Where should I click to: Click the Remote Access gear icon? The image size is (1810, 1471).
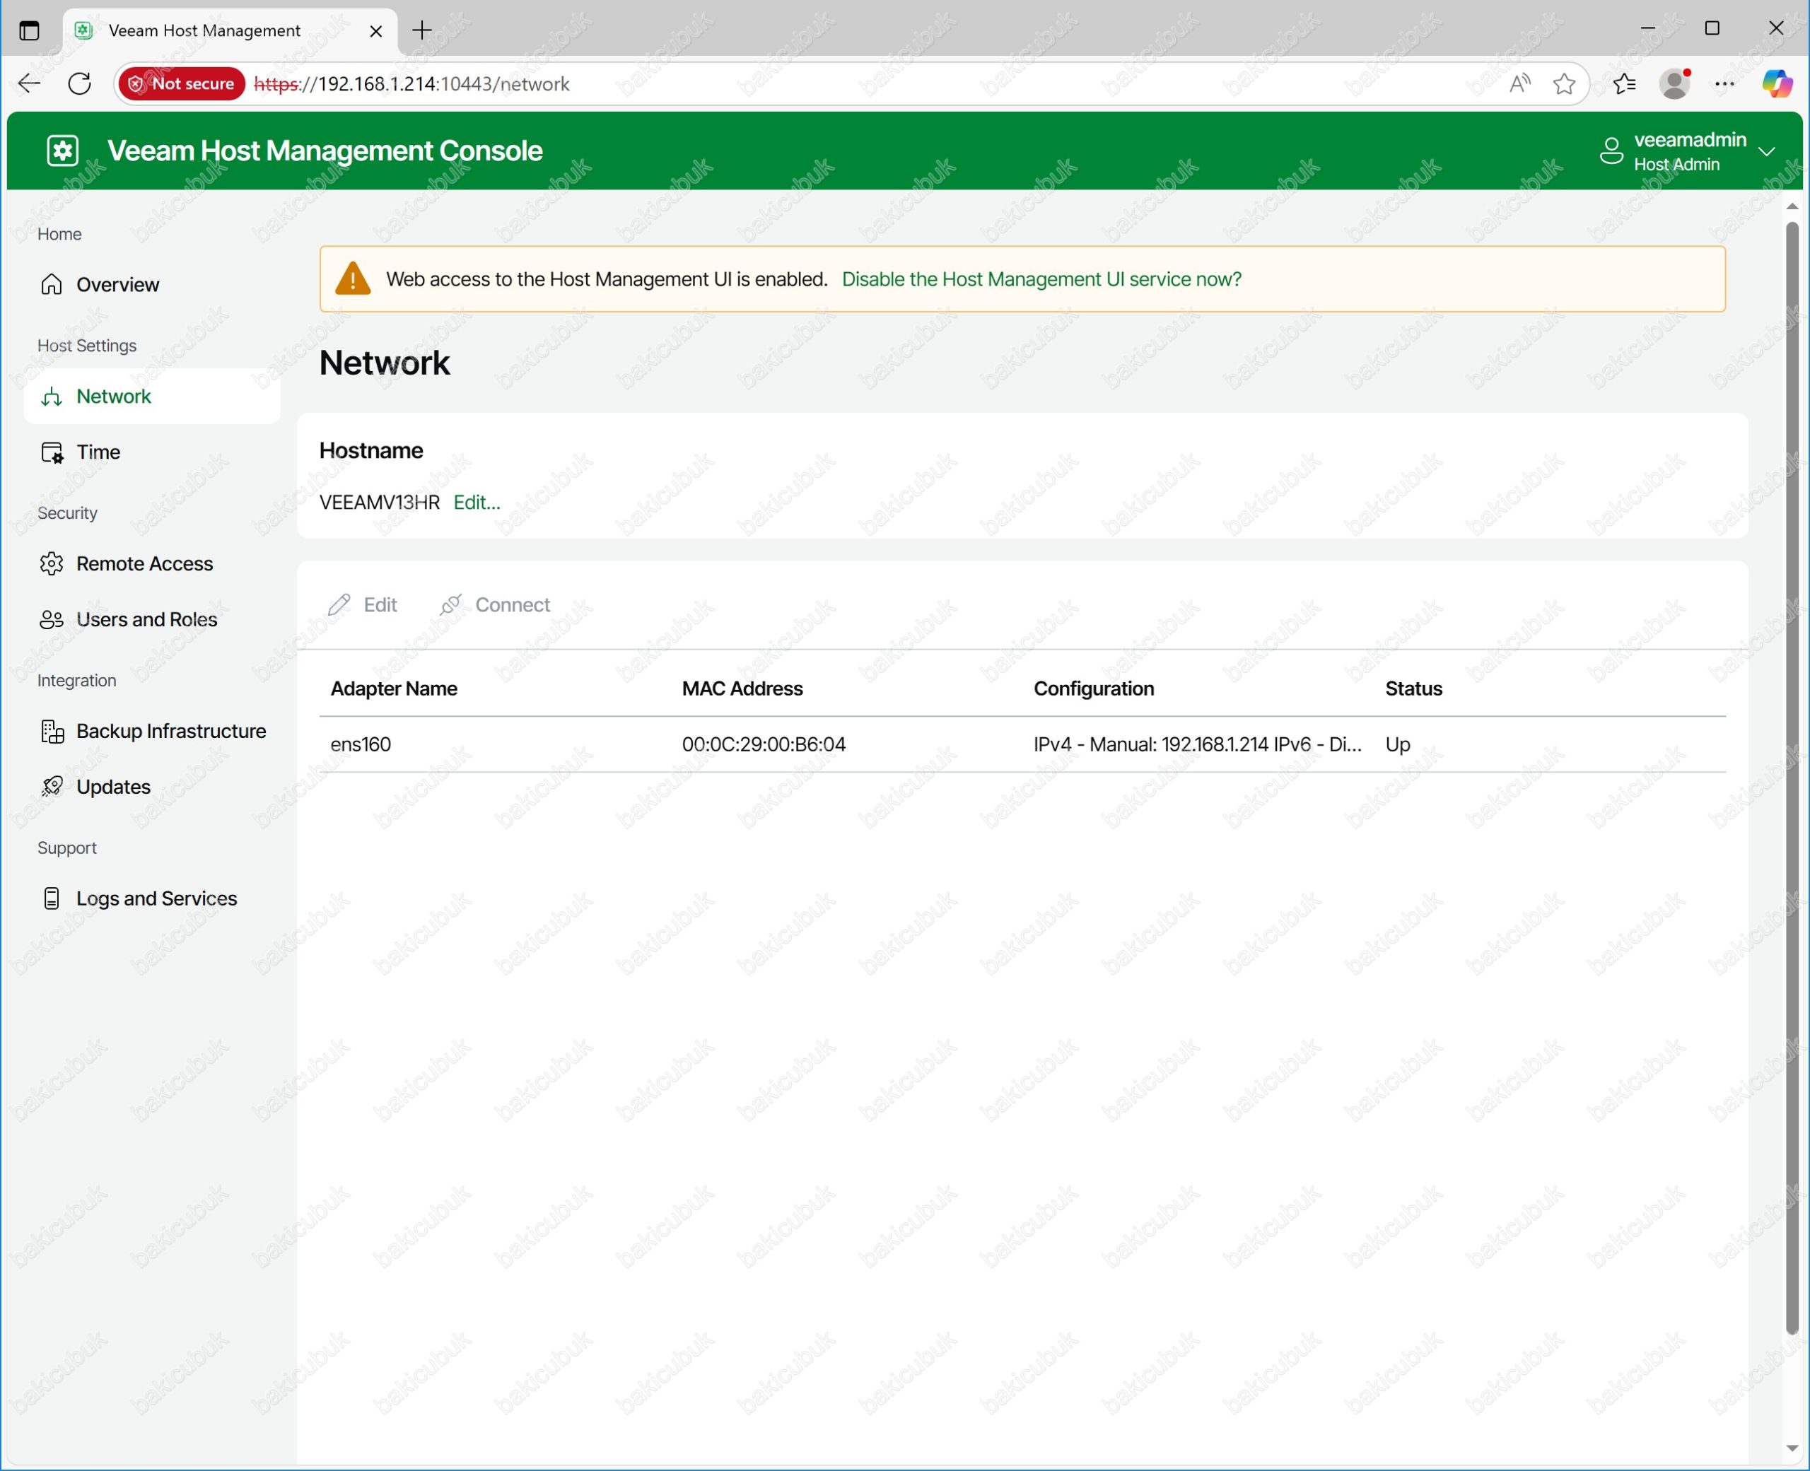coord(52,563)
